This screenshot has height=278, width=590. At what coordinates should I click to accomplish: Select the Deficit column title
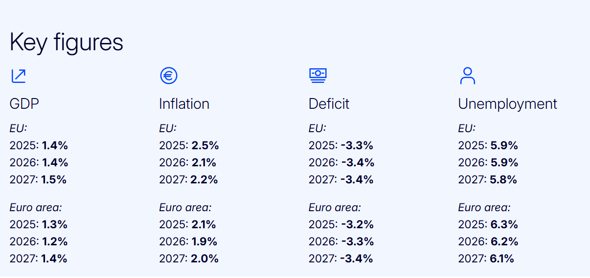pyautogui.click(x=329, y=104)
